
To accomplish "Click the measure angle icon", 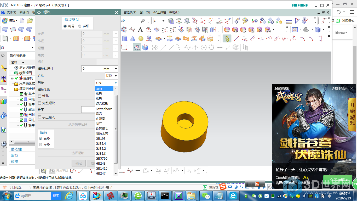I will pos(297,21).
